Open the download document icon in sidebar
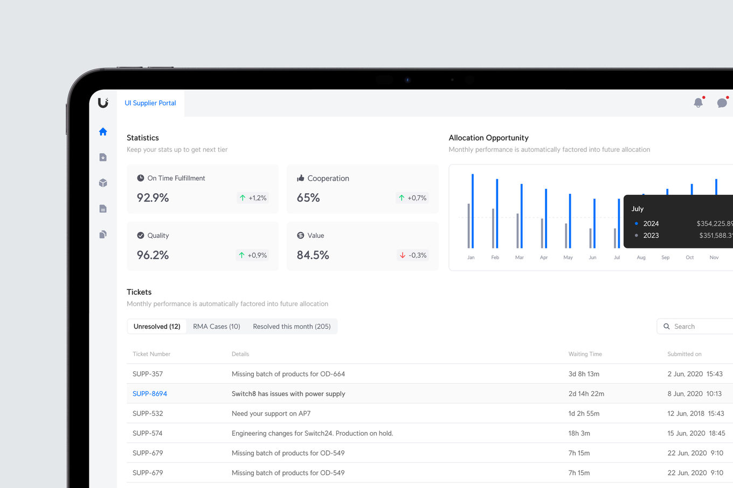This screenshot has height=488, width=733. [103, 157]
